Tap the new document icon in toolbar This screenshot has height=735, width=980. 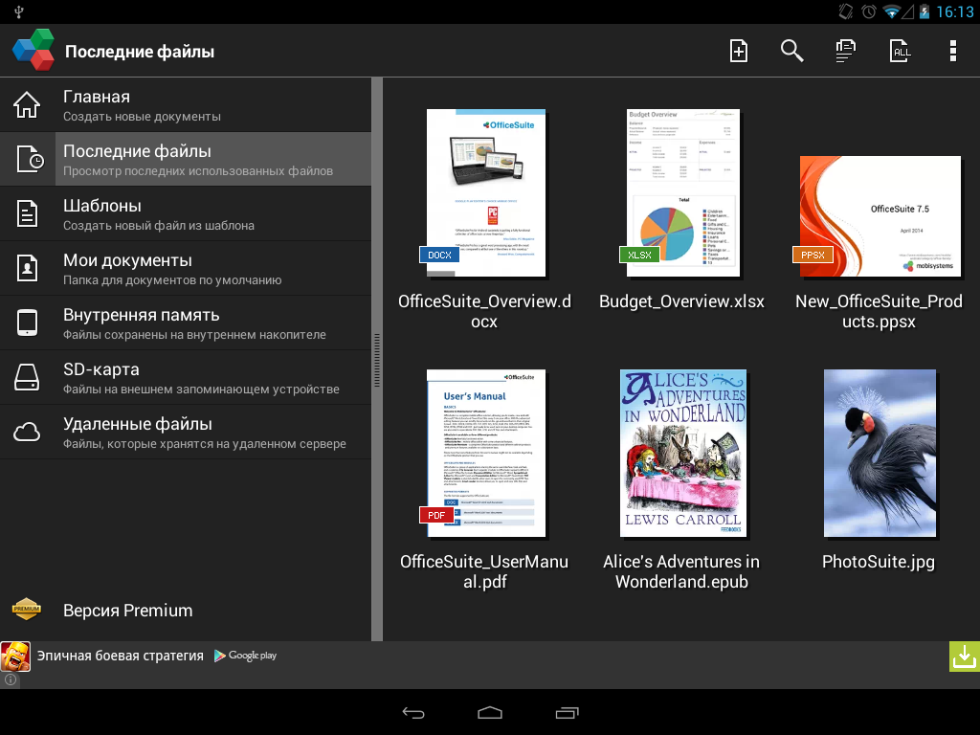click(x=739, y=51)
